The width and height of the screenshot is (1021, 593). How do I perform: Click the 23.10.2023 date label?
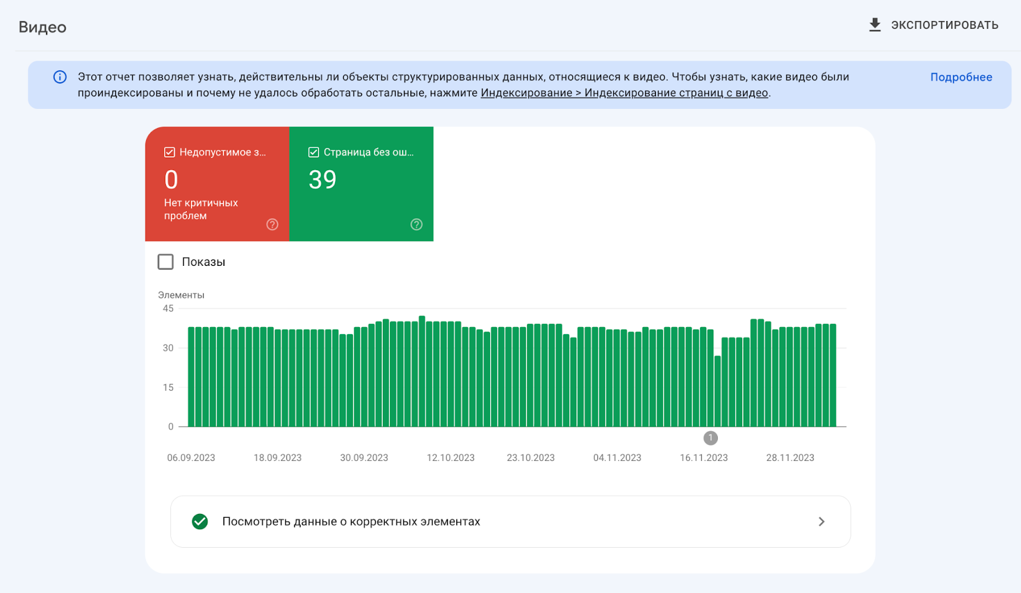click(x=531, y=458)
